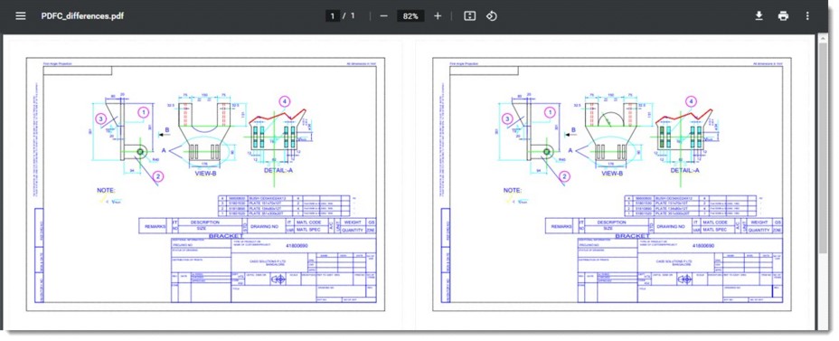This screenshot has height=341, width=839.
Task: Click the vertical scrollbar thumb
Action: pos(824,145)
